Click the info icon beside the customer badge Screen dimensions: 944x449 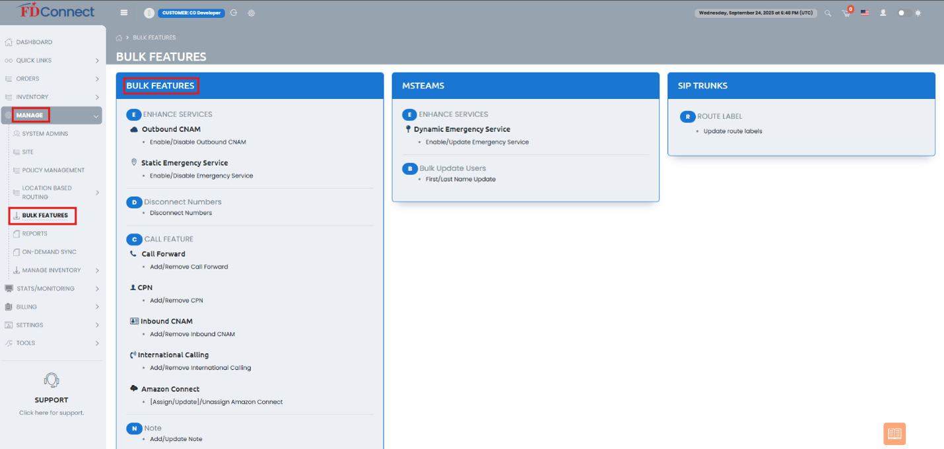tap(149, 13)
